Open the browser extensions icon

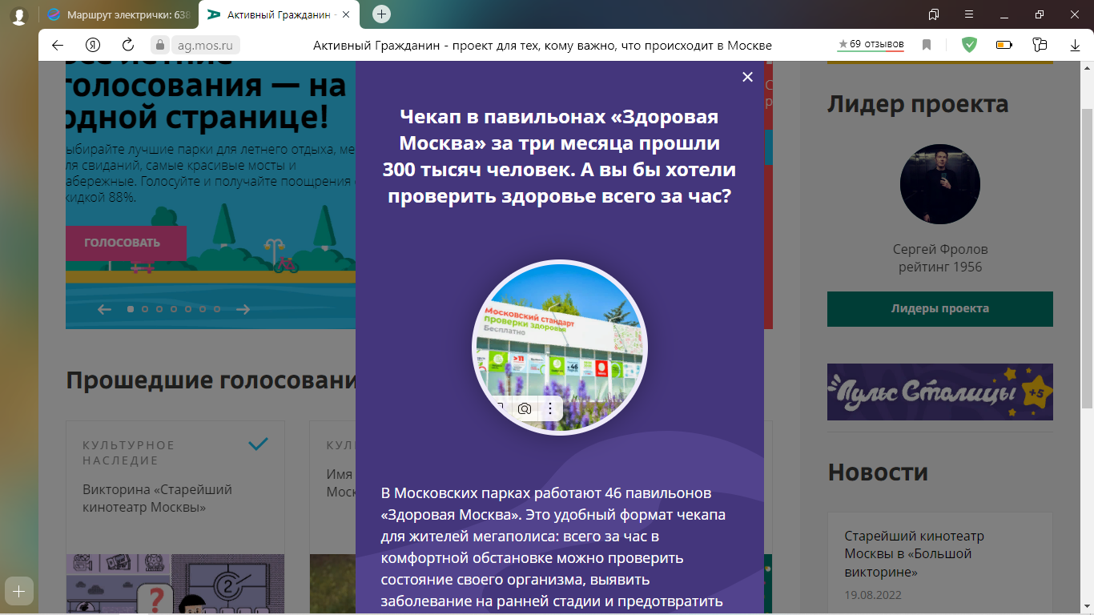coord(1040,45)
